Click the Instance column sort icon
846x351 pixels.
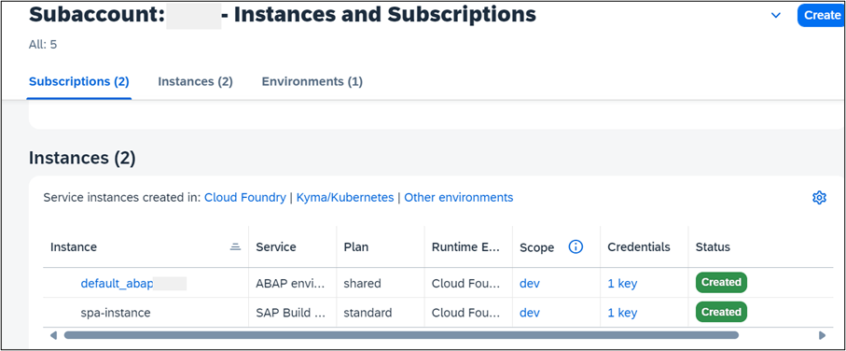(235, 246)
